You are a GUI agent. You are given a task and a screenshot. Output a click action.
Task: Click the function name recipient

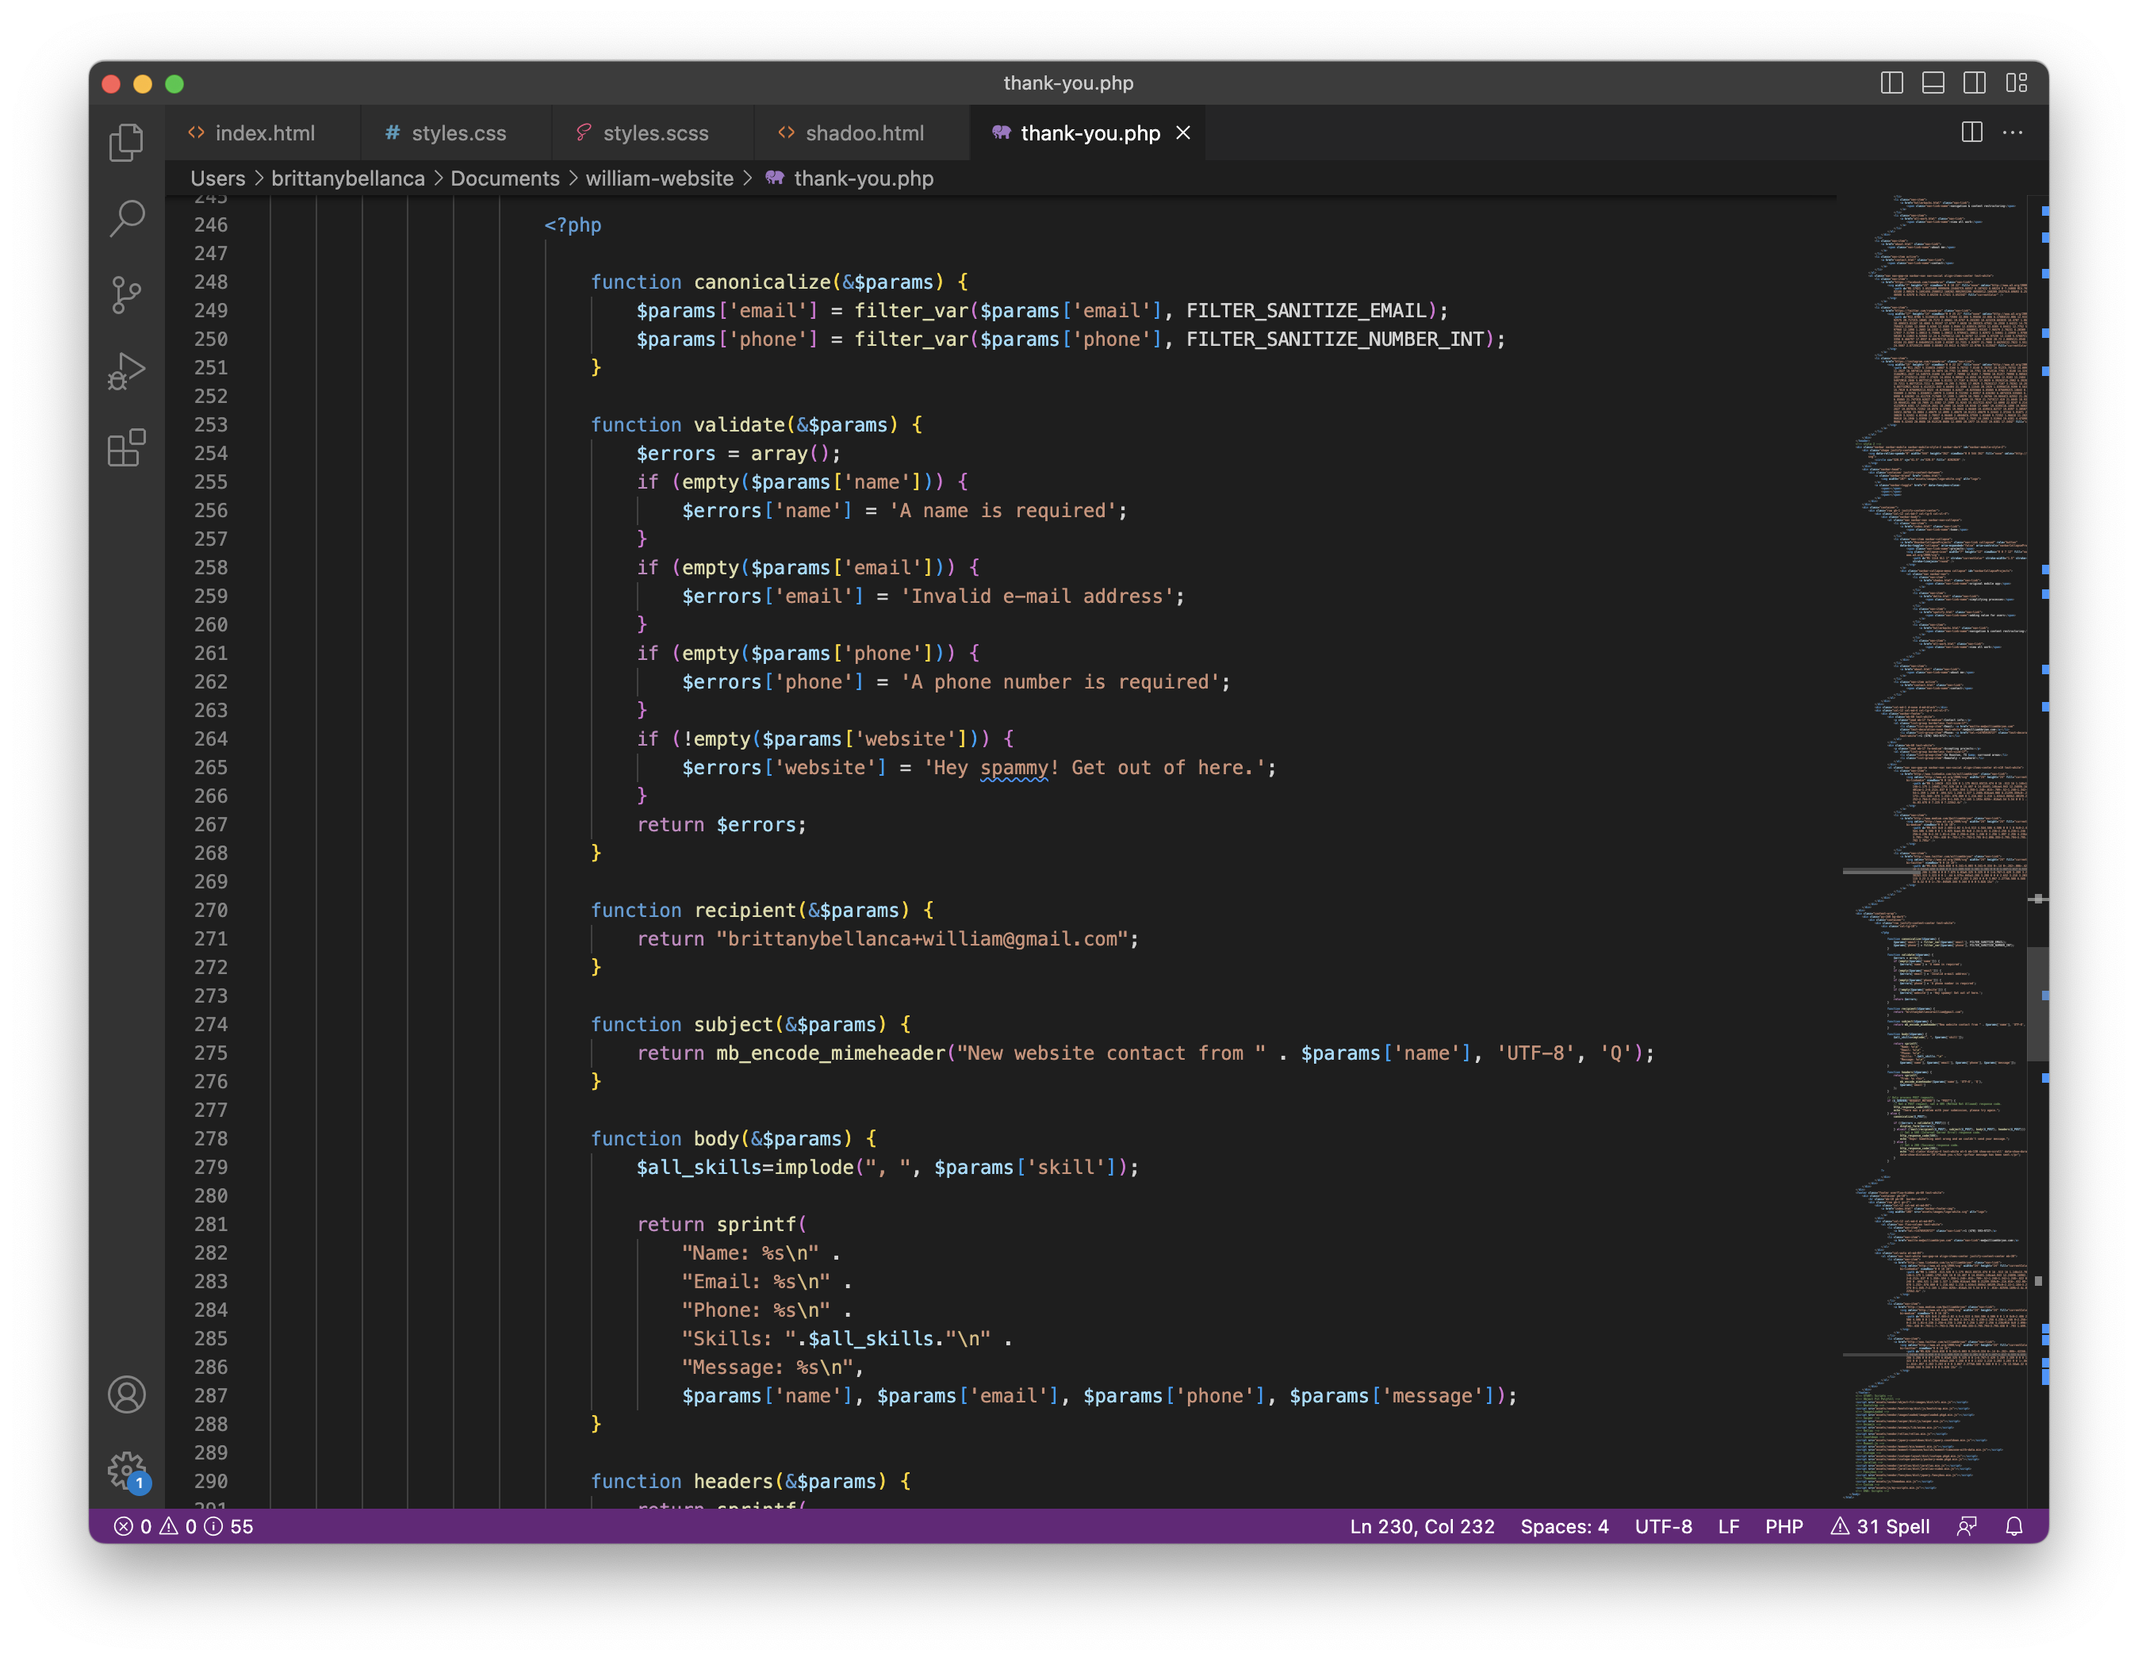click(745, 910)
